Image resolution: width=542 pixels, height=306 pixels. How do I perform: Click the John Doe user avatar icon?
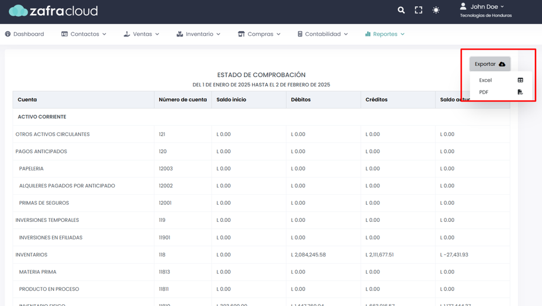click(463, 6)
